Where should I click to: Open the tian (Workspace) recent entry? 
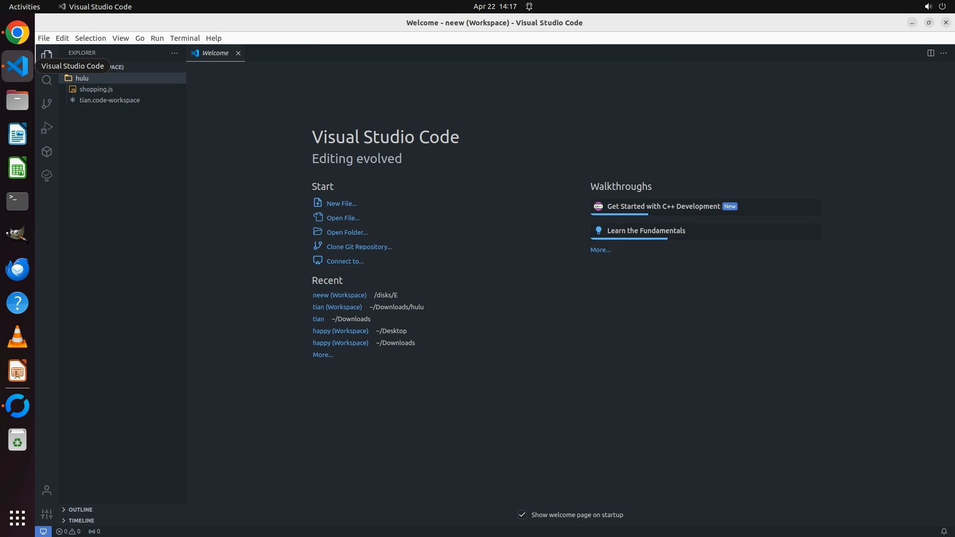337,307
